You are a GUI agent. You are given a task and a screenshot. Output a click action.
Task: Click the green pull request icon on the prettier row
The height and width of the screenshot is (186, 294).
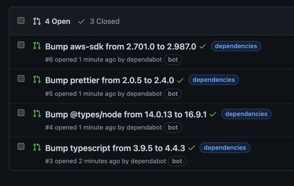coord(37,80)
